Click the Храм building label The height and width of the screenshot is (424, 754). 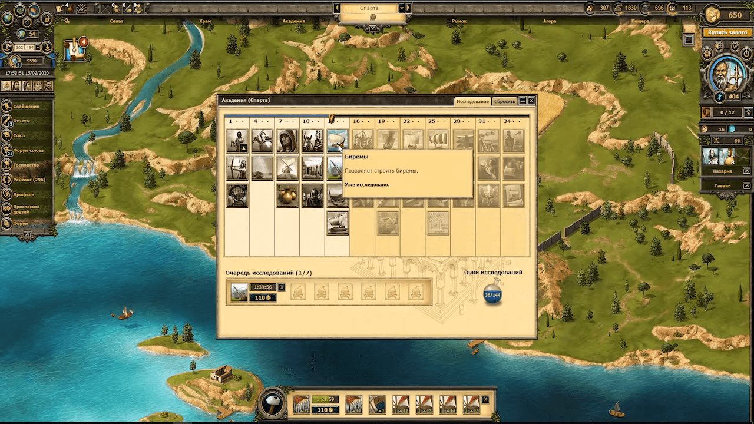coord(204,21)
